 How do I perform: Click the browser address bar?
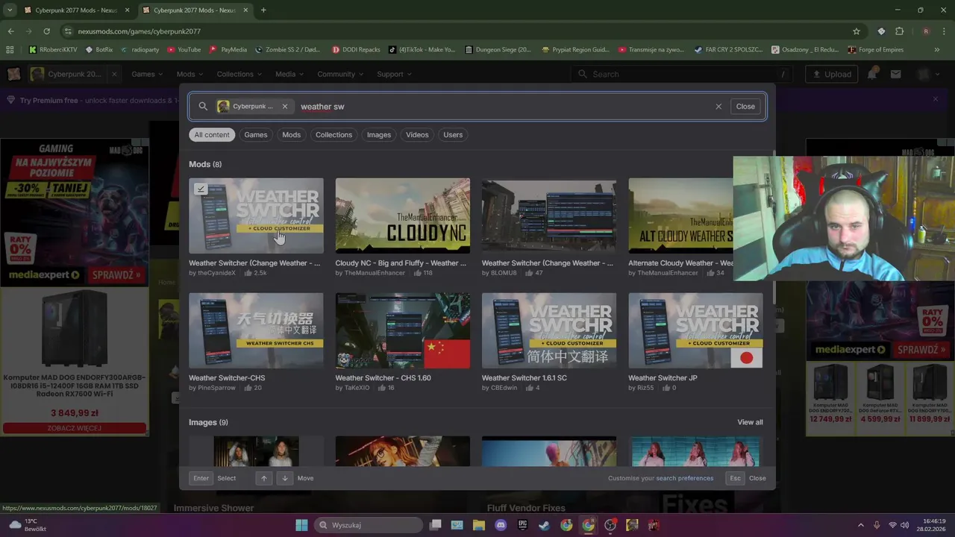pyautogui.click(x=463, y=31)
